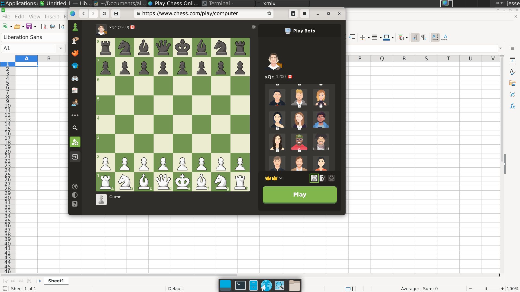Expand Calc border style dropdown arrow
Viewport: 520px width, 292px height.
click(381, 38)
